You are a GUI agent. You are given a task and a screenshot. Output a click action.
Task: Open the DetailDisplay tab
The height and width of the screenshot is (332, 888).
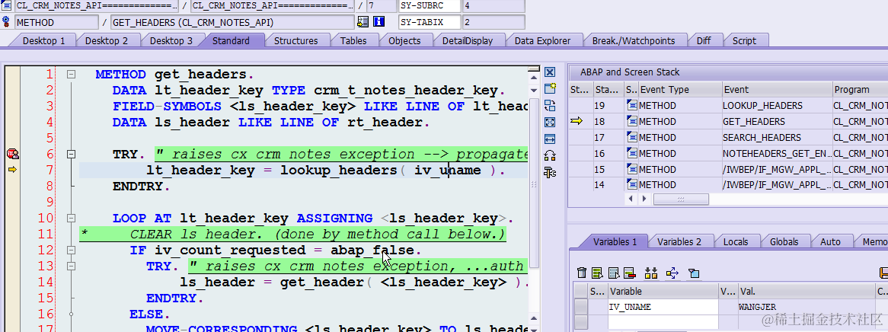point(467,41)
